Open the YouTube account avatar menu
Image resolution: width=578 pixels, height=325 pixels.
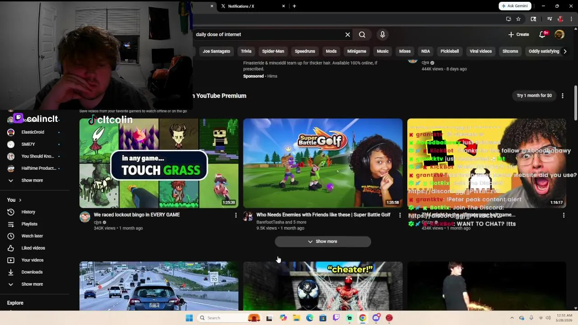[x=559, y=34]
